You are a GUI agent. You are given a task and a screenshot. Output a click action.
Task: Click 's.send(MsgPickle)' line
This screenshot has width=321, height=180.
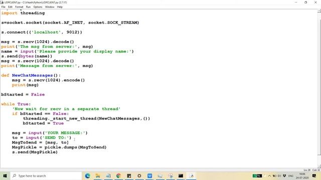[x=35, y=152]
